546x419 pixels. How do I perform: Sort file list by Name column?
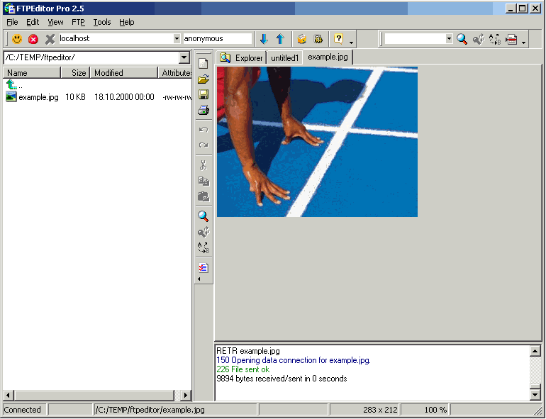32,73
